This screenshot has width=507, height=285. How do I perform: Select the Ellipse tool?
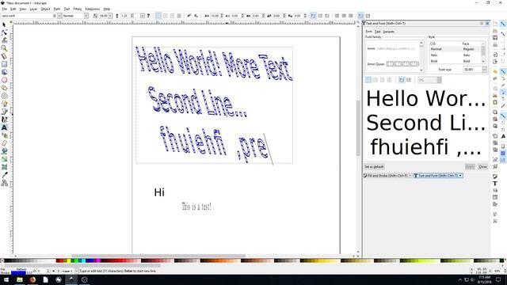point(4,80)
